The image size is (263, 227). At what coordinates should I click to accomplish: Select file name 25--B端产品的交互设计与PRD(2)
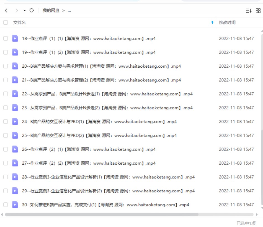pyautogui.click(x=99, y=136)
